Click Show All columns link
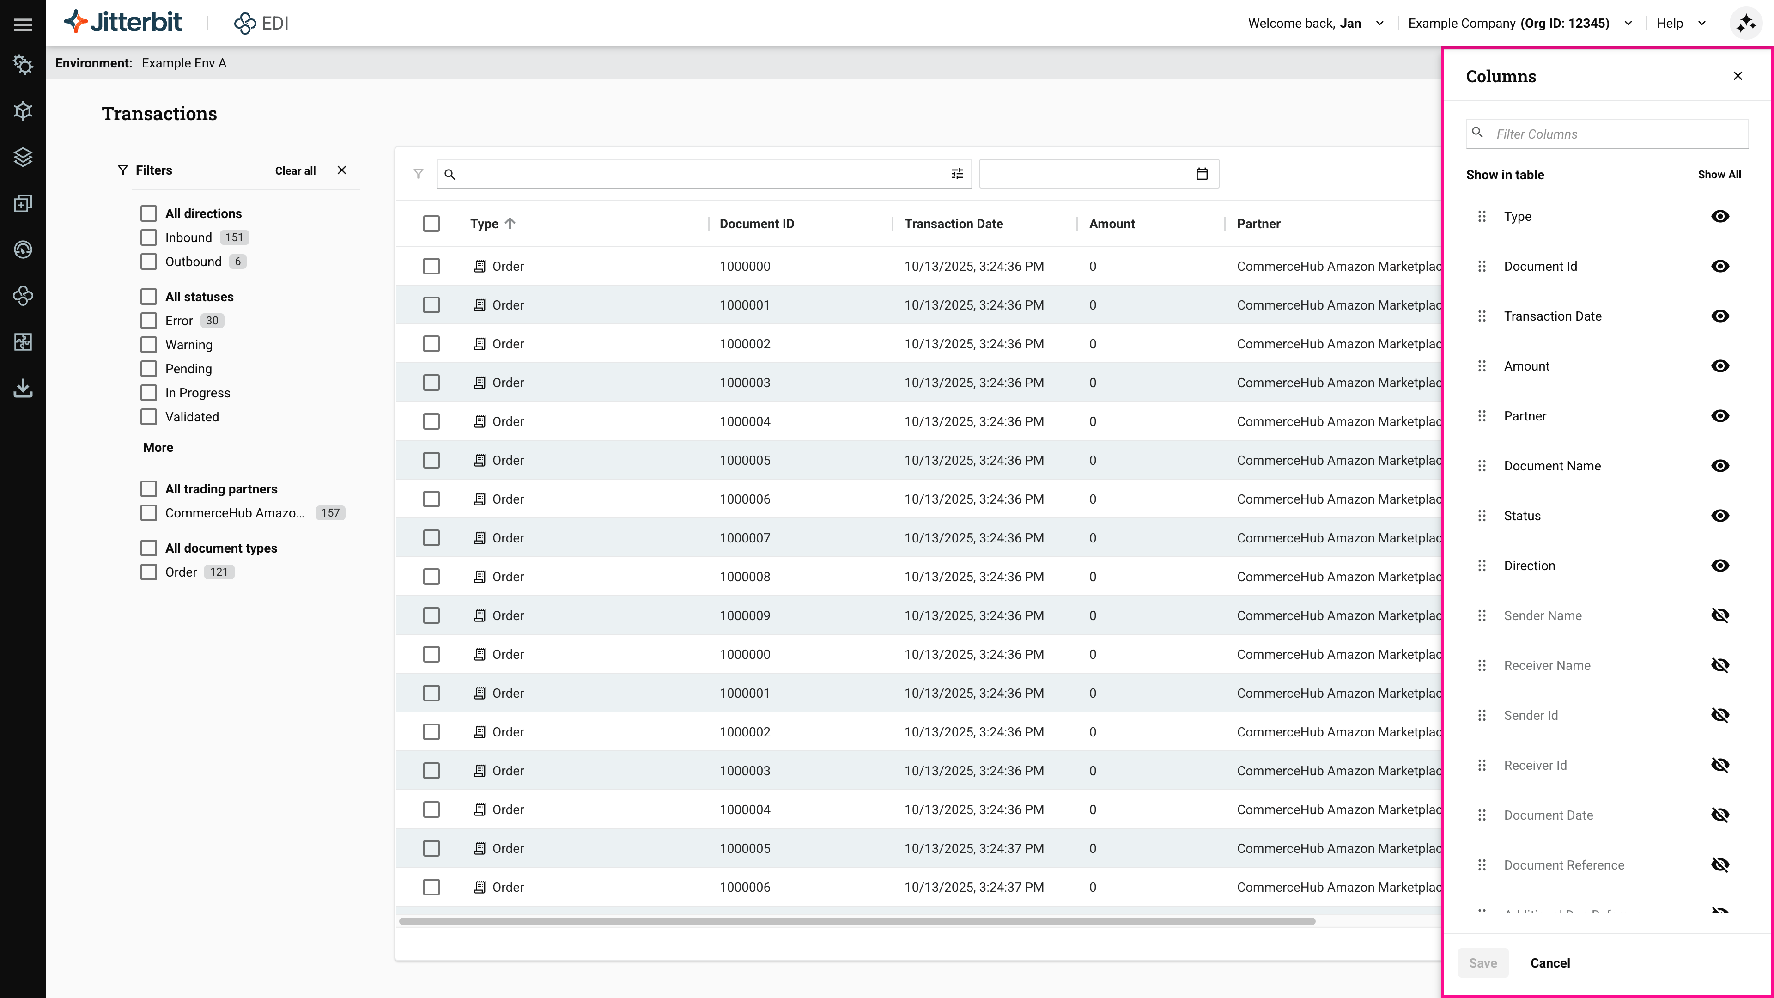This screenshot has height=998, width=1774. pos(1718,174)
